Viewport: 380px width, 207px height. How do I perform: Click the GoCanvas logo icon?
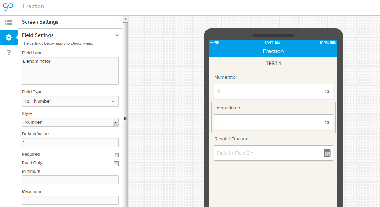click(x=8, y=7)
